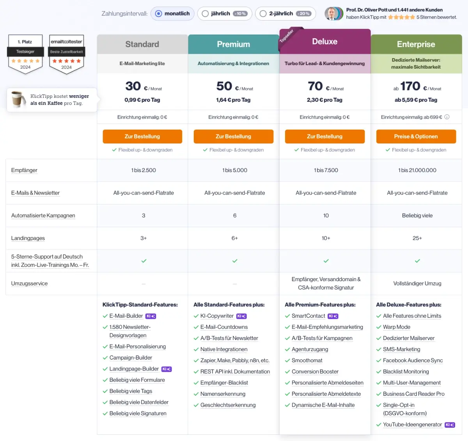Image resolution: width=468 pixels, height=441 pixels.
Task: Click the 'Vollständiger Umzug' Enterprise cell
Action: [417, 284]
